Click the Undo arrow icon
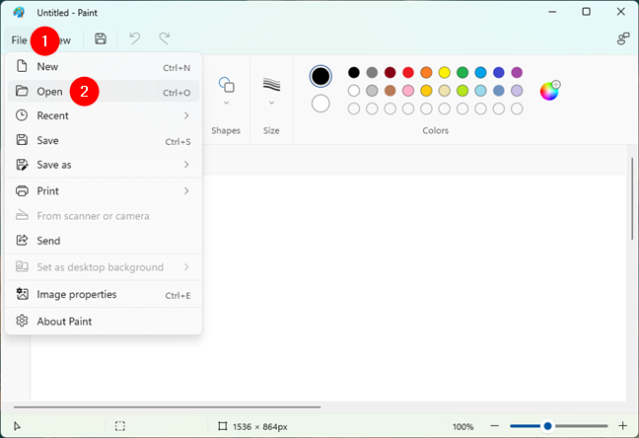The image size is (639, 438). pyautogui.click(x=135, y=38)
